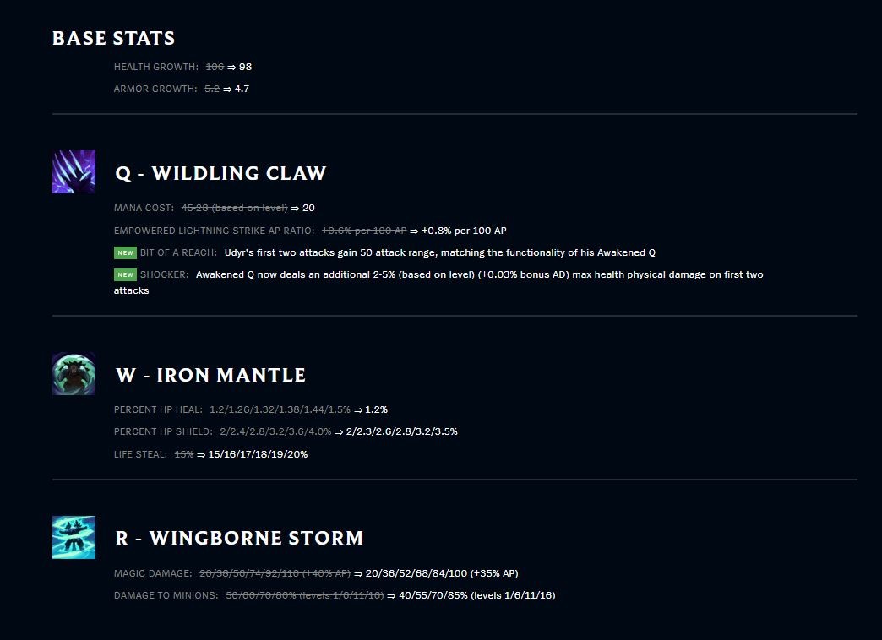Click the Bit of a Reach description text
The height and width of the screenshot is (640, 882).
440,252
